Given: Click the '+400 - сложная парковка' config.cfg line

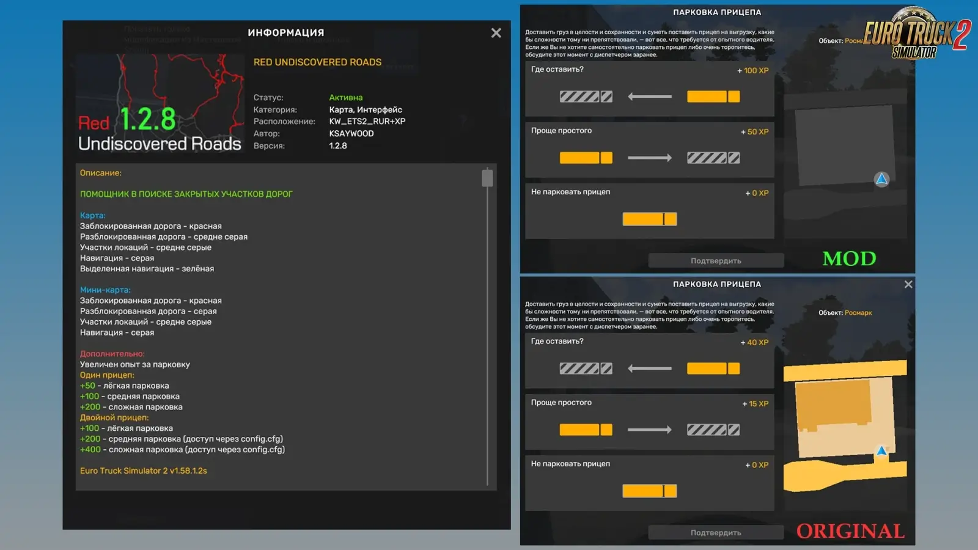Looking at the screenshot, I should click(x=183, y=450).
